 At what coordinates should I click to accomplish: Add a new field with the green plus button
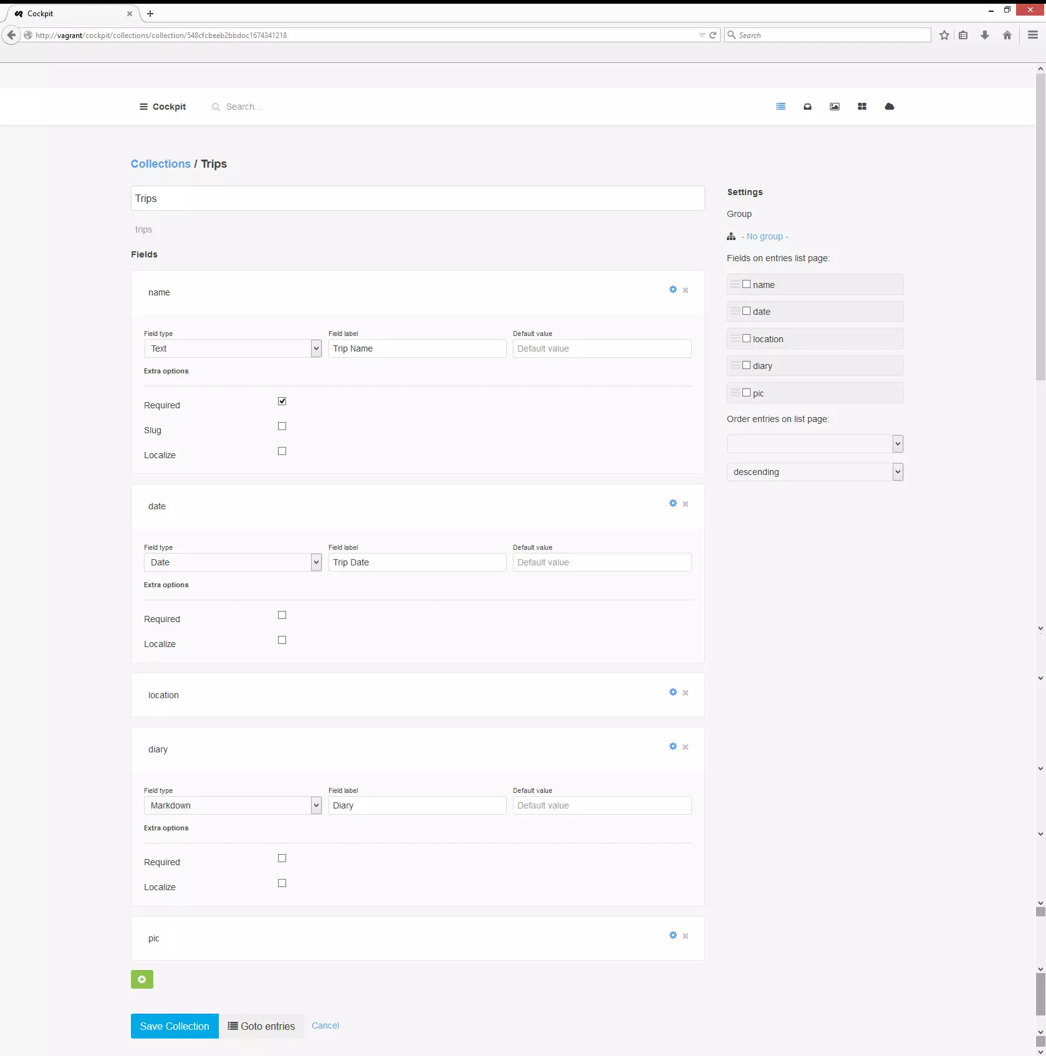click(142, 979)
